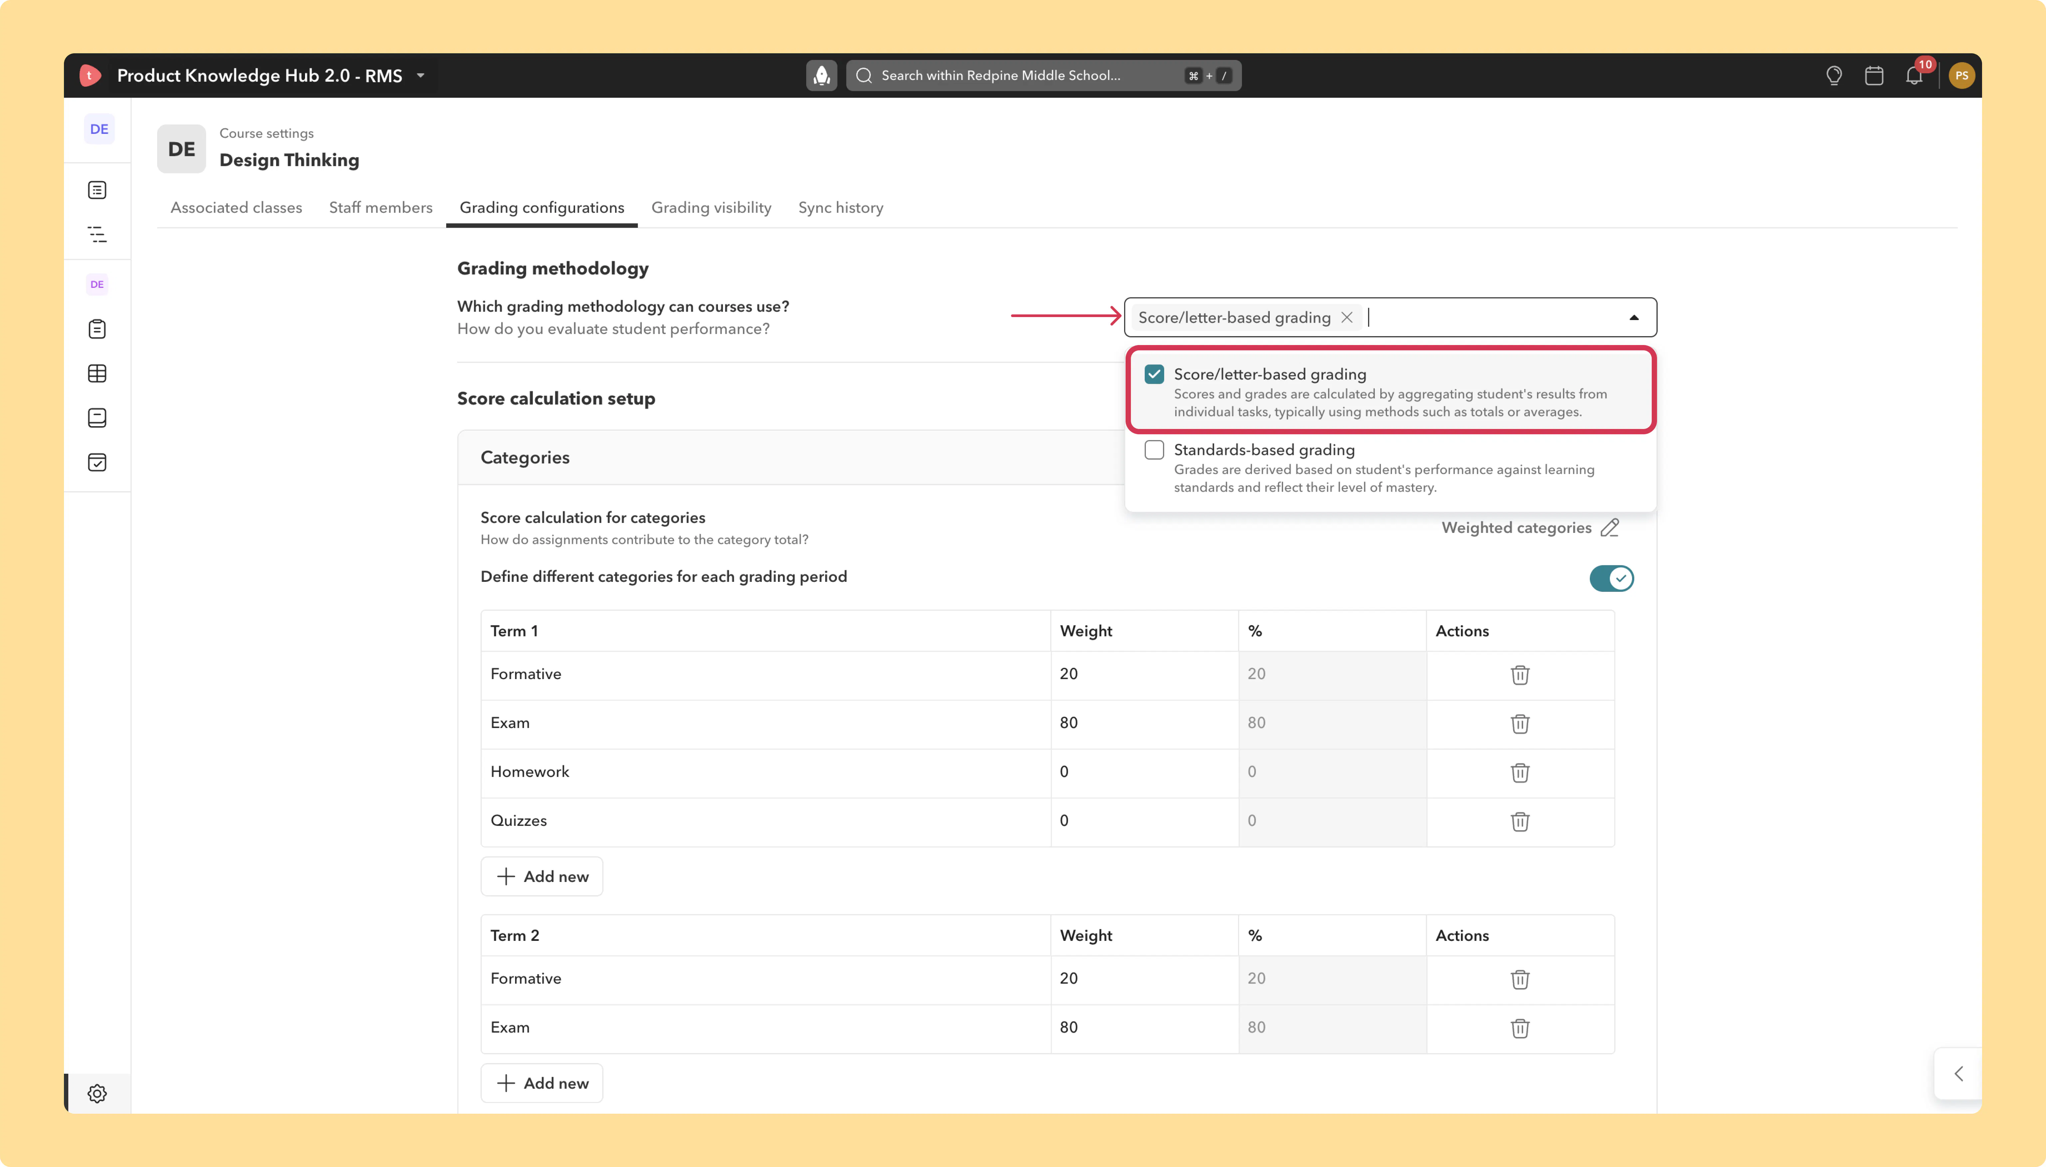
Task: Switch to Associated classes tab
Action: click(x=236, y=207)
